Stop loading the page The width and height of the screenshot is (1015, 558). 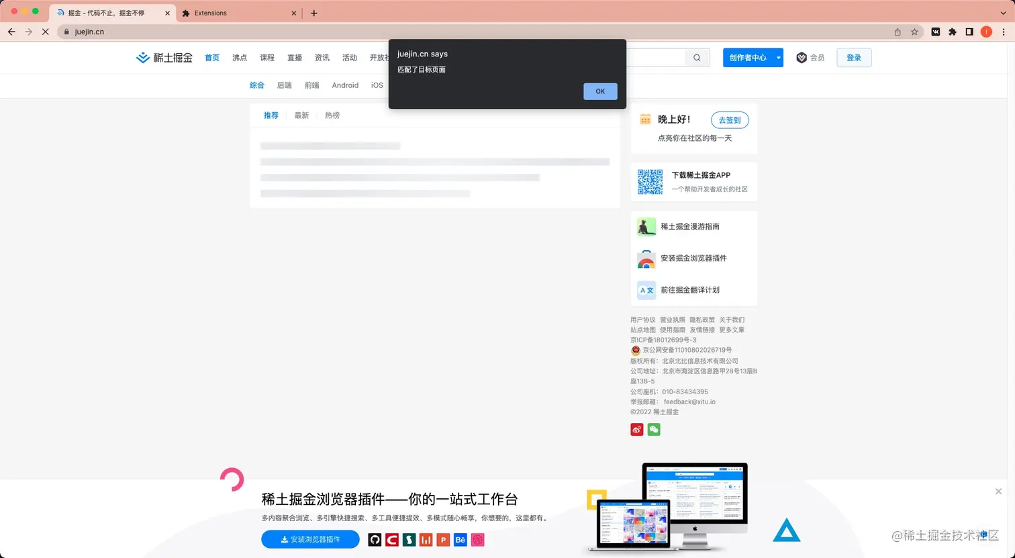pyautogui.click(x=45, y=32)
